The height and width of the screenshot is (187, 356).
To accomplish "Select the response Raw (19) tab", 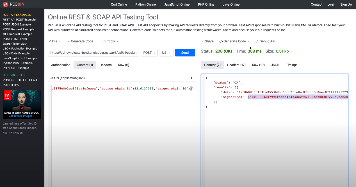I will [x=258, y=65].
